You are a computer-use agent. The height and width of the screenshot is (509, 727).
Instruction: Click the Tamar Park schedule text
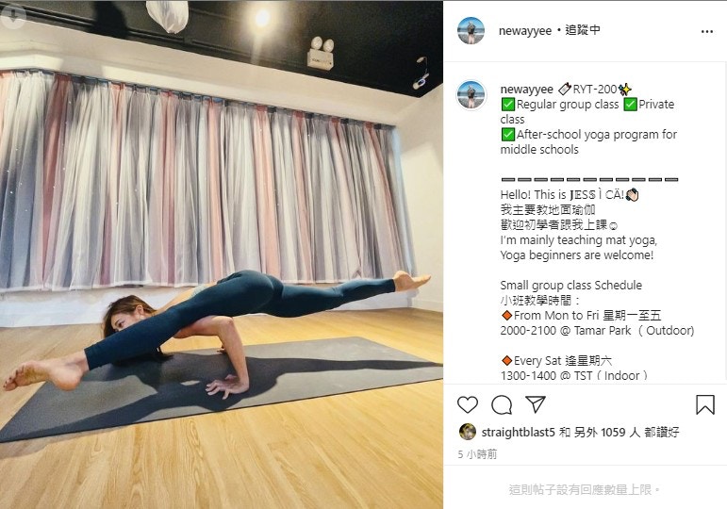pyautogui.click(x=597, y=331)
